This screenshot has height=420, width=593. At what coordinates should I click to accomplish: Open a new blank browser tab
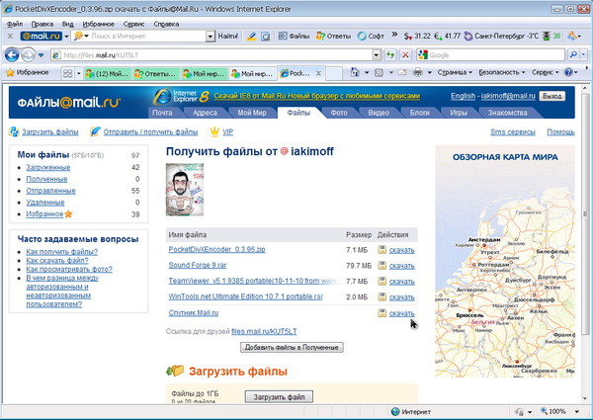(334, 73)
